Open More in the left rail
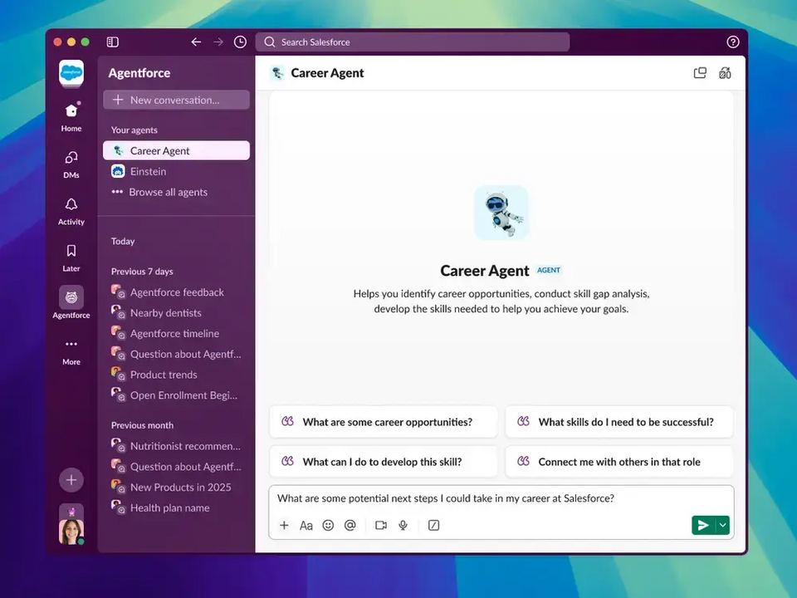This screenshot has height=598, width=797. point(71,352)
